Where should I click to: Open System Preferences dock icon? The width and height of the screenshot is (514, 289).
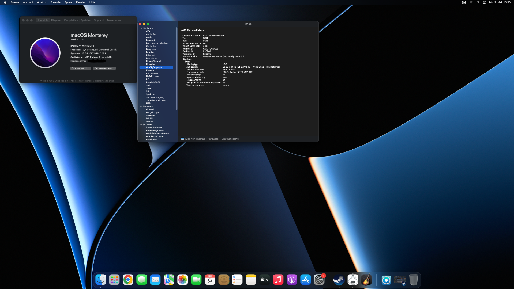point(319,280)
